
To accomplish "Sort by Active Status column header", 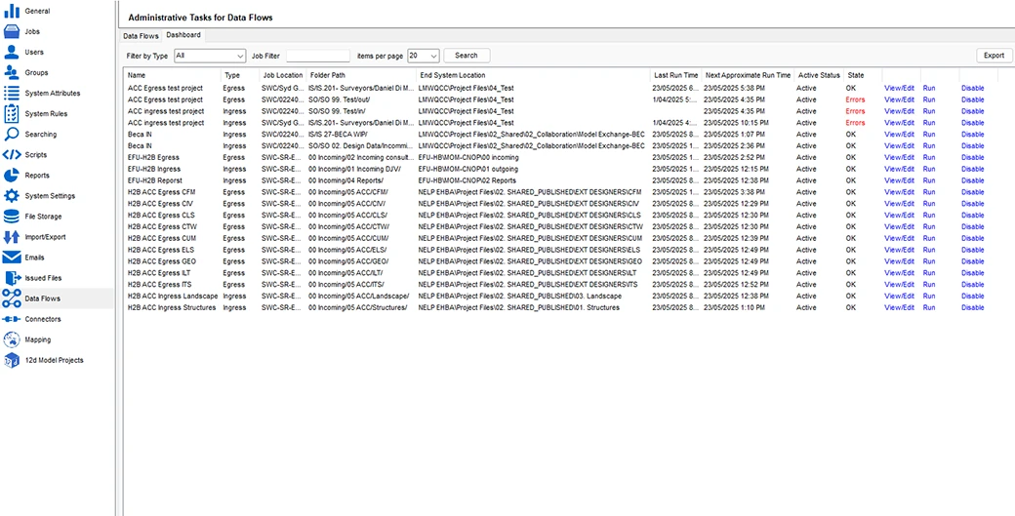I will 819,76.
